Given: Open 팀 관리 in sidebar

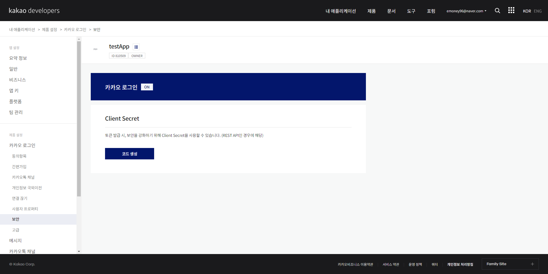Looking at the screenshot, I should tap(16, 112).
